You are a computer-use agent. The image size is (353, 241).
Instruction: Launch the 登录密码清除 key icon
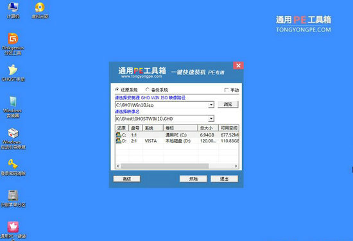[13, 167]
